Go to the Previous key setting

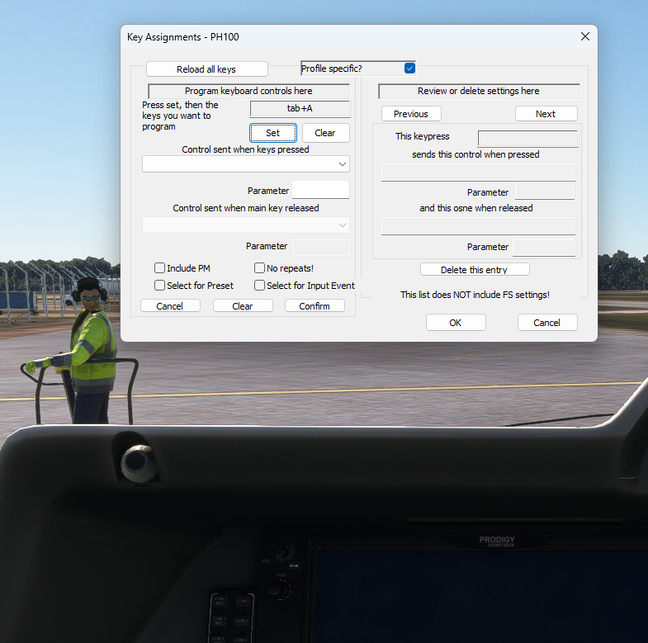(x=411, y=114)
